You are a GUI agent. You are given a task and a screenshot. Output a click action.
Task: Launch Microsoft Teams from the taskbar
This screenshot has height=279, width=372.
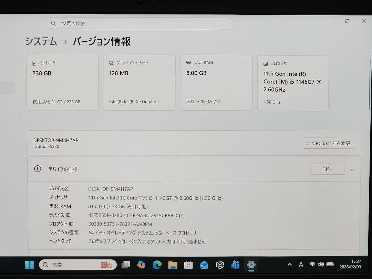(x=235, y=265)
